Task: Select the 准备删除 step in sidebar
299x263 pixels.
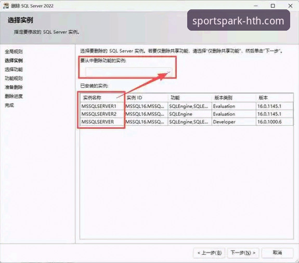Action: pos(14,87)
